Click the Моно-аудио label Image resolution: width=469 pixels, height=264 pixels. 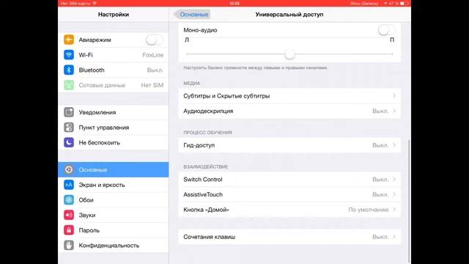tap(200, 30)
